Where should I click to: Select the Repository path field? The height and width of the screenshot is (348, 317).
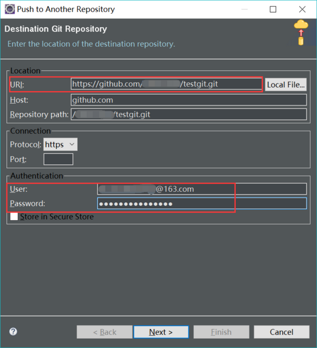(x=188, y=114)
